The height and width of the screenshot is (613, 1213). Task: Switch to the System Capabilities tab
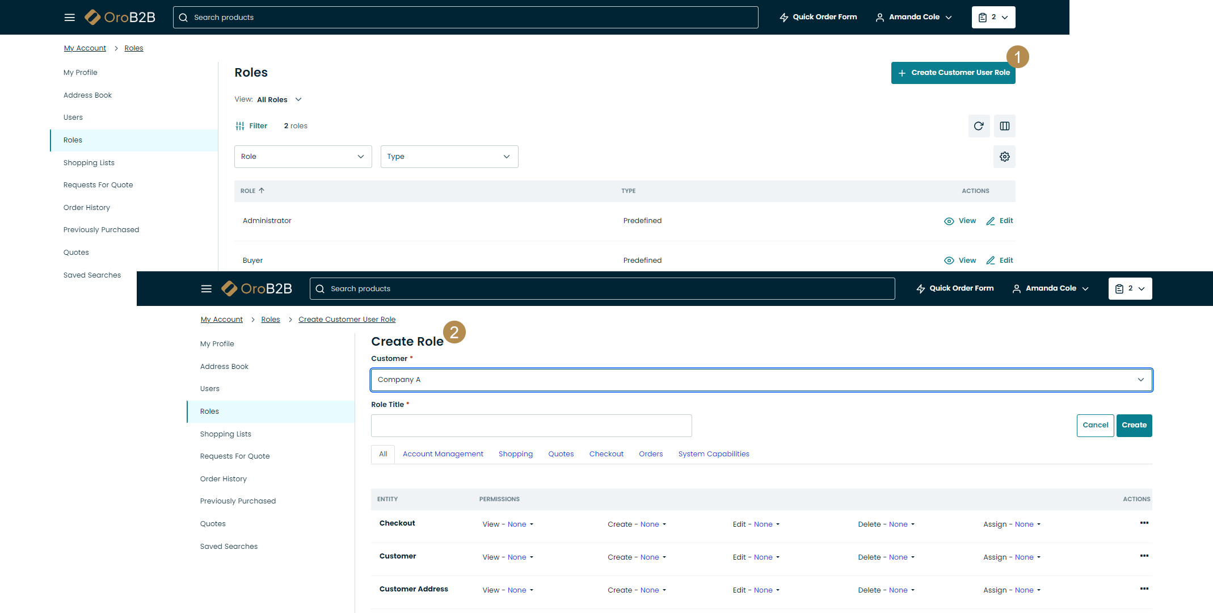tap(713, 454)
